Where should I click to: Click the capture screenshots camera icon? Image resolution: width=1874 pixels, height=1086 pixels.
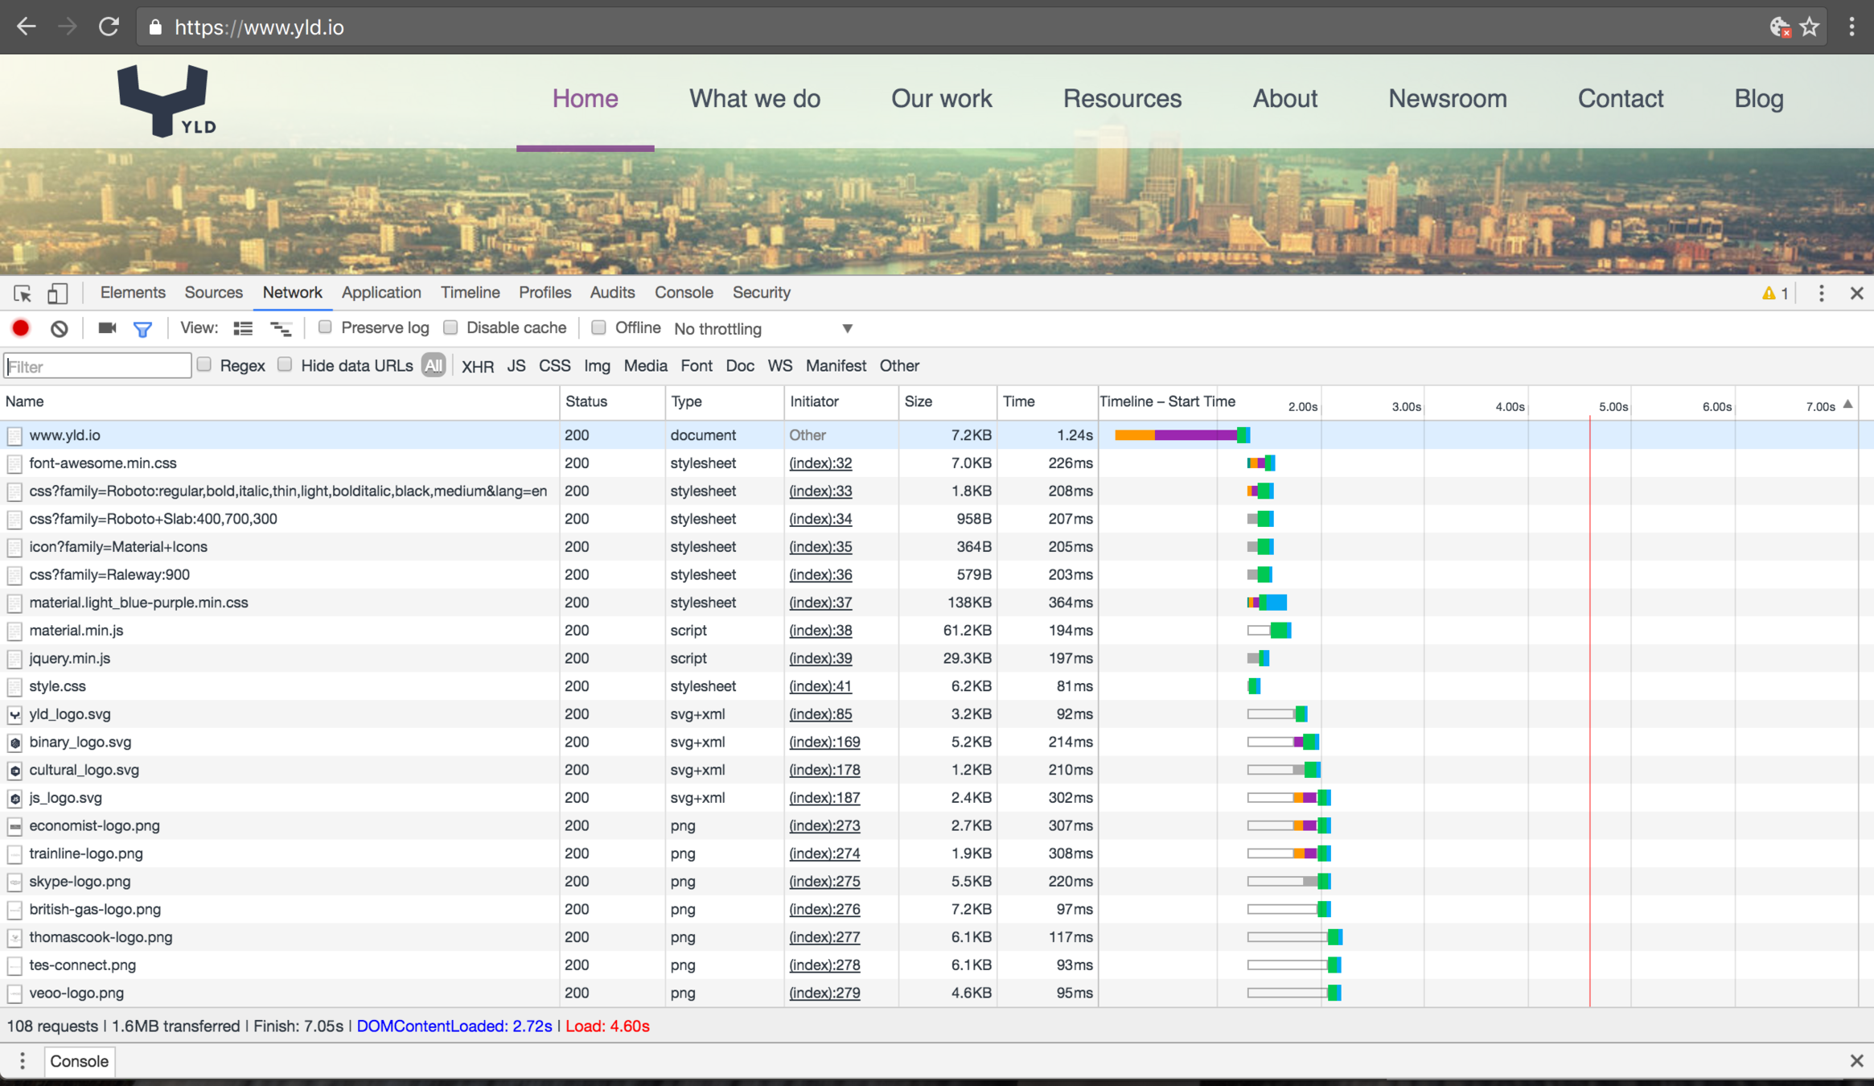tap(107, 328)
